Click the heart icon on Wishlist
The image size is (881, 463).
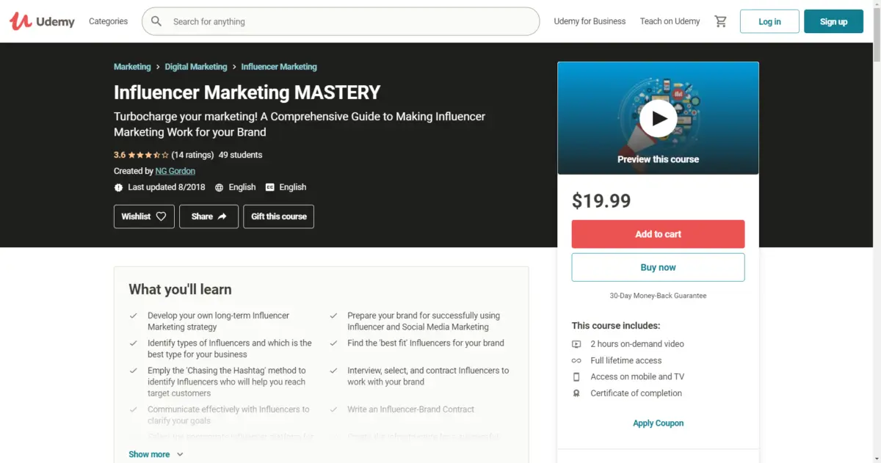161,216
